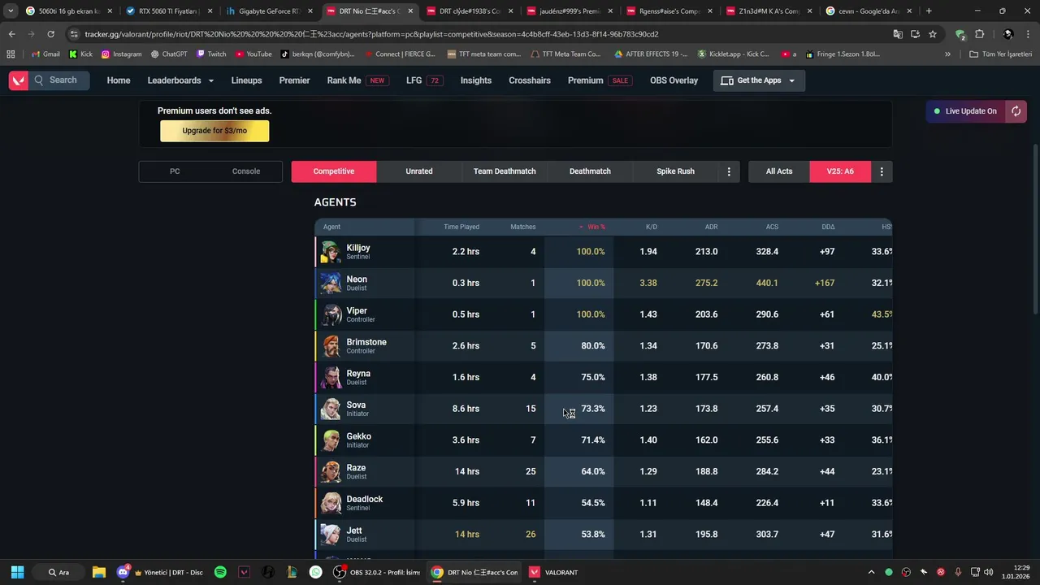Viewport: 1040px width, 585px height.
Task: Reload the page with browser refresh icon
Action: (50, 34)
